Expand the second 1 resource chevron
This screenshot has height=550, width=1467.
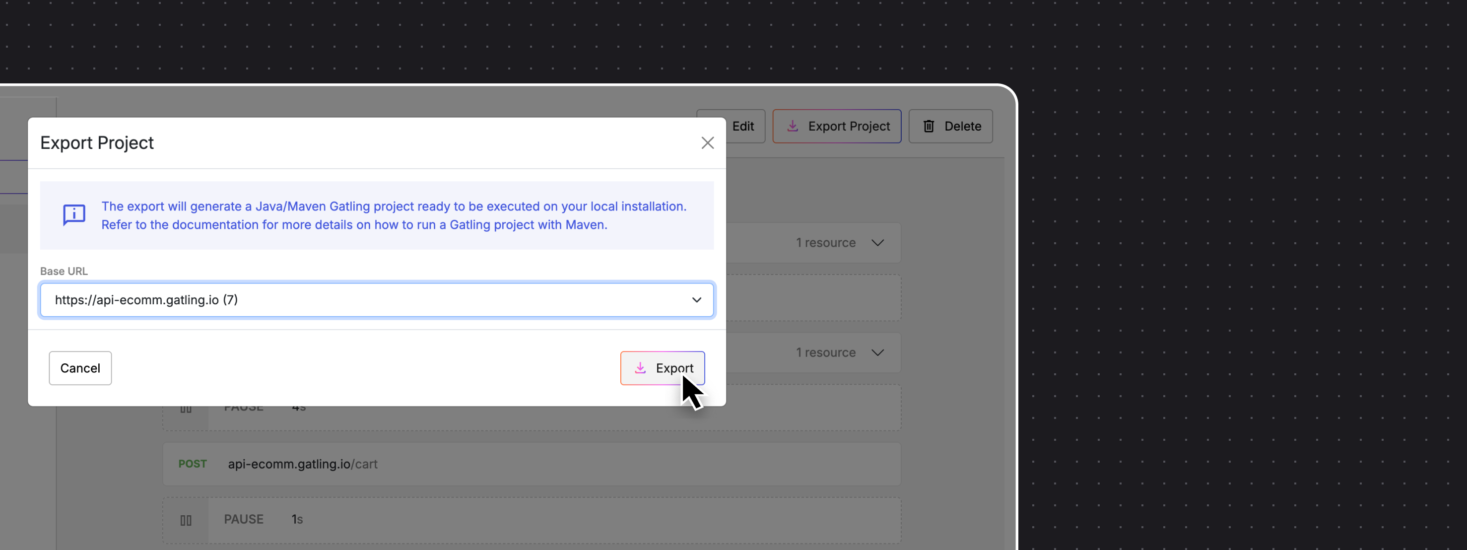tap(877, 352)
